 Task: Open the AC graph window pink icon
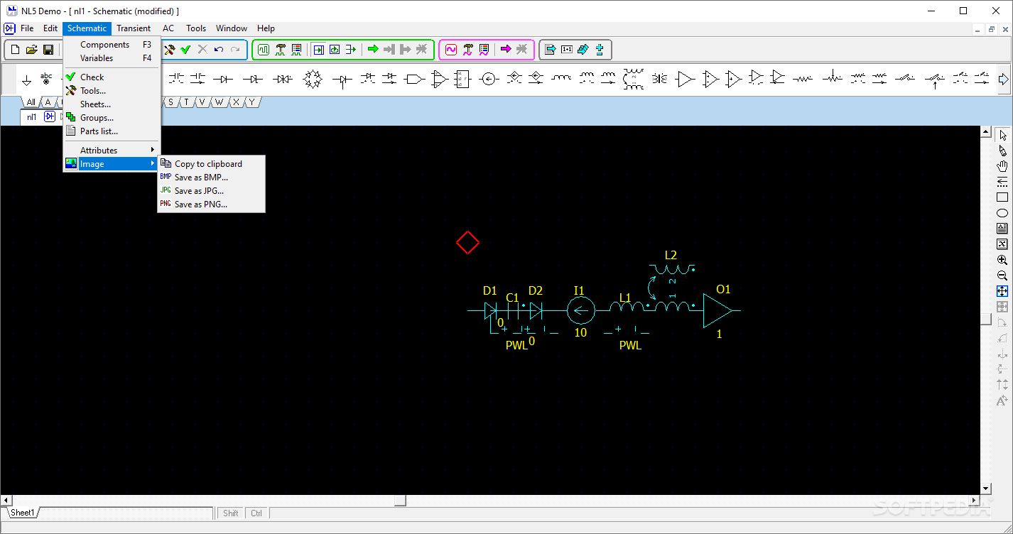pos(451,50)
